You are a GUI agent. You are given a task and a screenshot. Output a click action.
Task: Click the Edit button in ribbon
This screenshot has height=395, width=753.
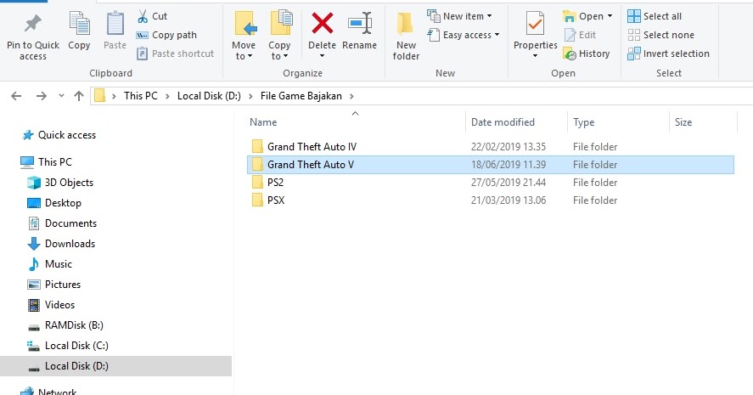pos(580,35)
